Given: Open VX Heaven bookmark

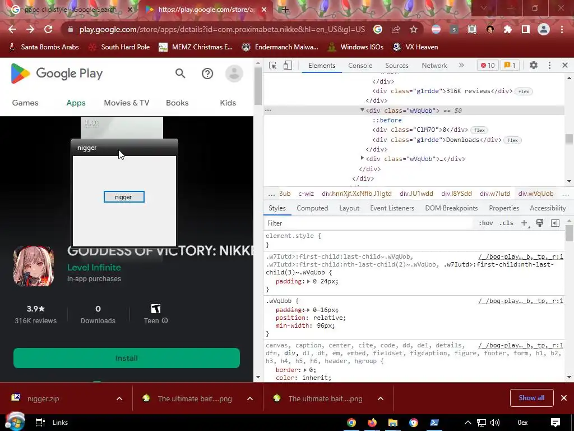Looking at the screenshot, I should click(415, 47).
